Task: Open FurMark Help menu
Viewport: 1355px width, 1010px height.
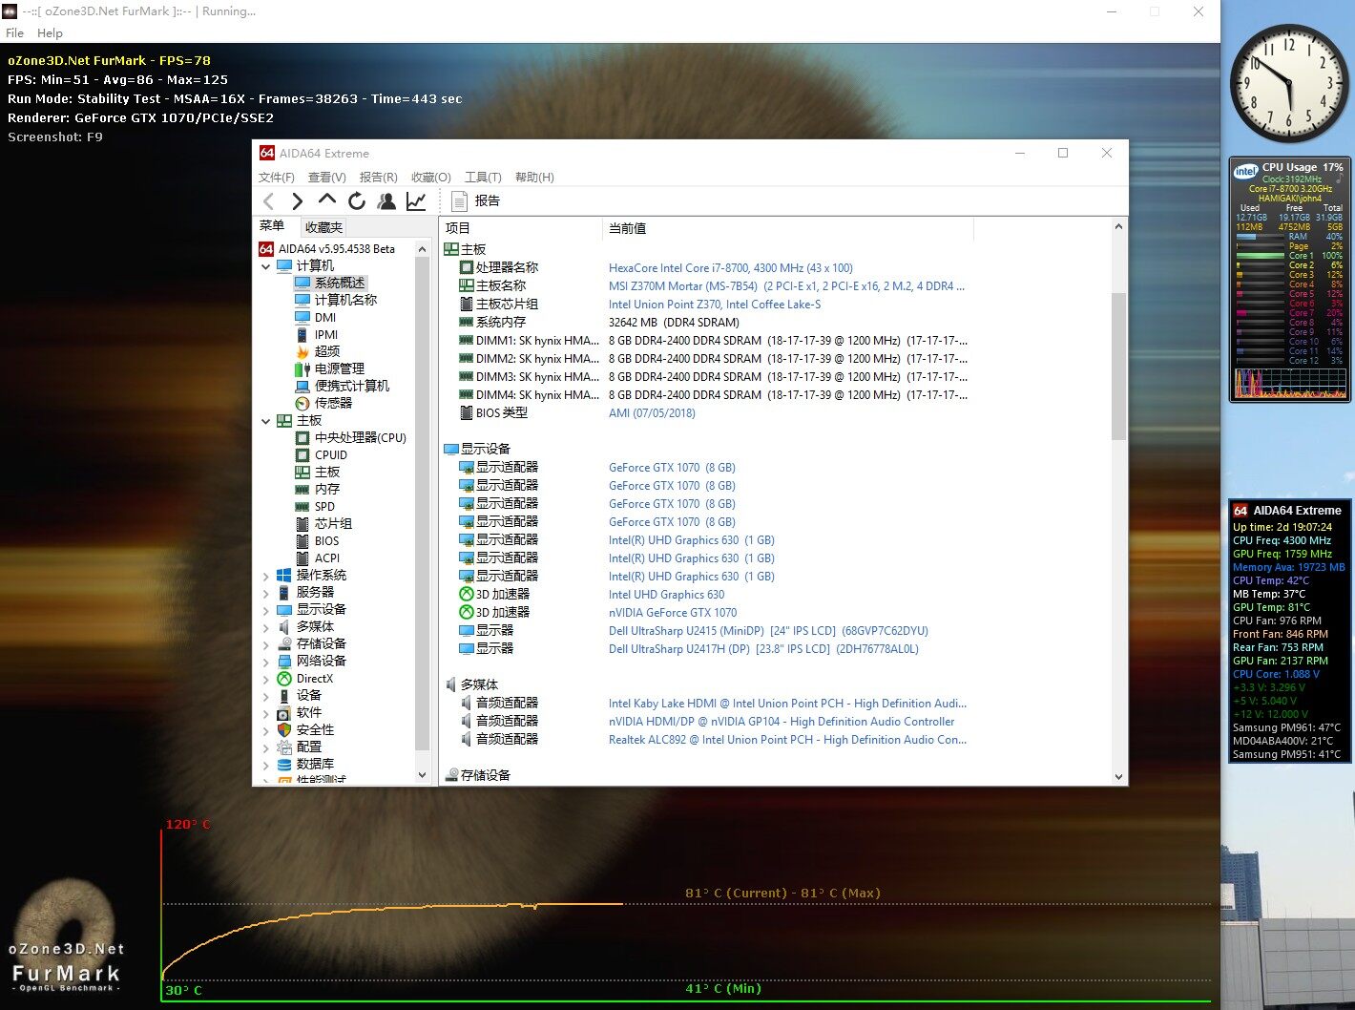Action: [50, 32]
